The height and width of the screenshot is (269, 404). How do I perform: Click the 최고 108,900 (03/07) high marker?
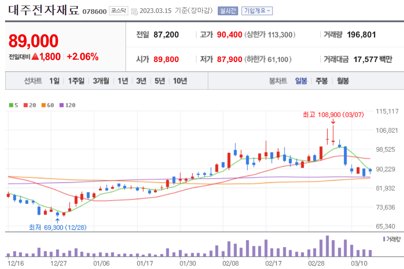click(334, 114)
